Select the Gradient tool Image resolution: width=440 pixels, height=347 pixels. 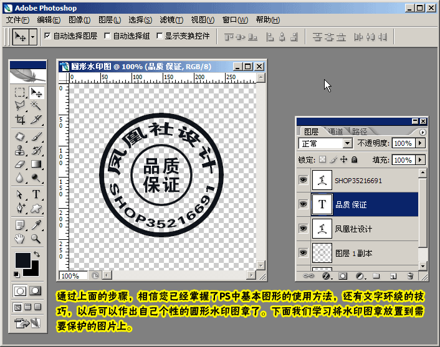tap(36, 164)
